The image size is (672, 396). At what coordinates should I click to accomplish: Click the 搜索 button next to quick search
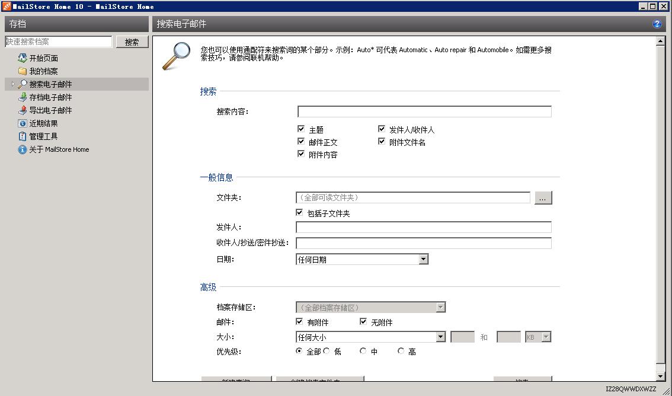click(x=132, y=42)
